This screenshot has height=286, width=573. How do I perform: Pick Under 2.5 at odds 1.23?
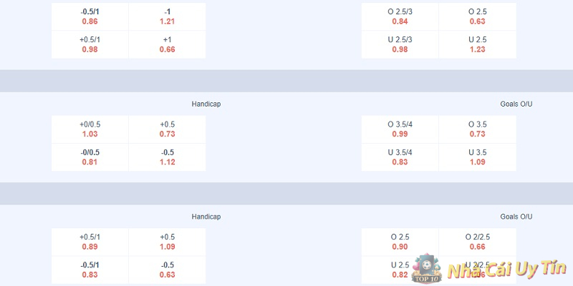tap(477, 44)
